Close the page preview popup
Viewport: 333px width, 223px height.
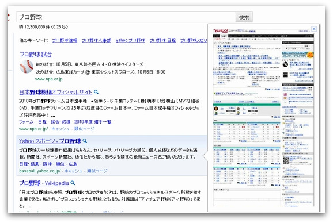pyautogui.click(x=314, y=29)
